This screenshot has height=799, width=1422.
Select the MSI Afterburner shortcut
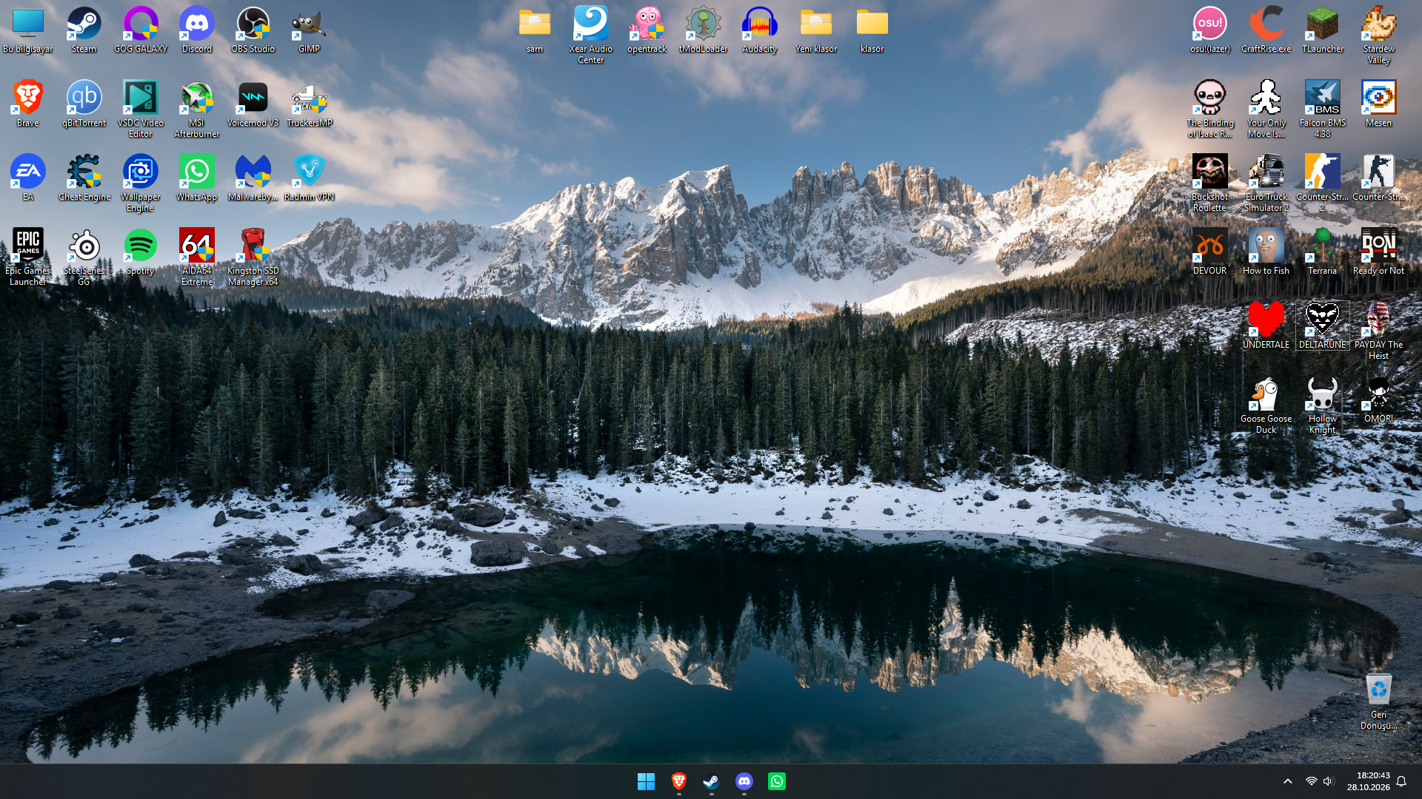click(197, 109)
